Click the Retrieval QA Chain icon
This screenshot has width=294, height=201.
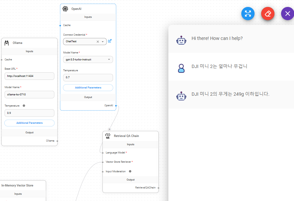tap(108, 136)
